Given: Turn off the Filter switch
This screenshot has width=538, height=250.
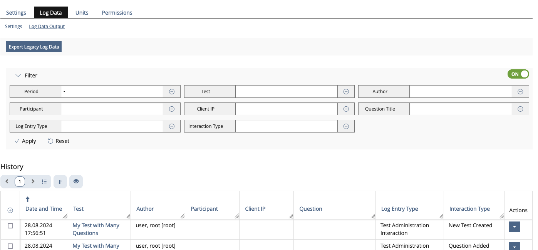Looking at the screenshot, I should pyautogui.click(x=518, y=74).
